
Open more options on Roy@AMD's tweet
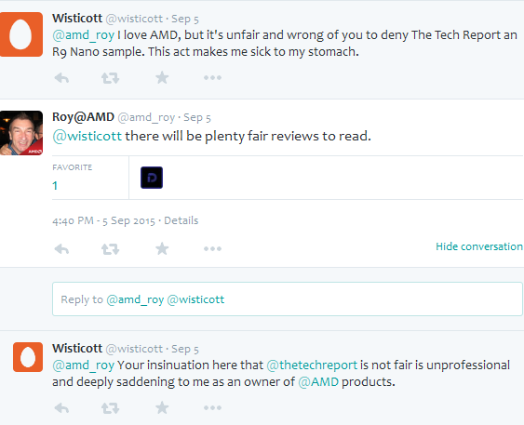pyautogui.click(x=212, y=248)
